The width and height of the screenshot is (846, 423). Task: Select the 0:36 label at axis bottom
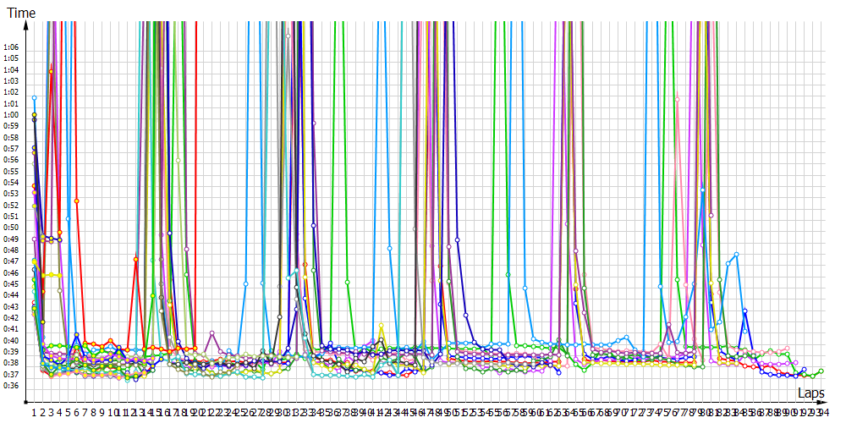[x=11, y=385]
